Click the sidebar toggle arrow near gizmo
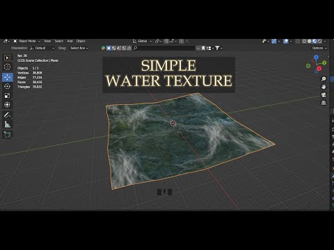Image resolution: width=334 pixels, height=250 pixels. point(328,57)
